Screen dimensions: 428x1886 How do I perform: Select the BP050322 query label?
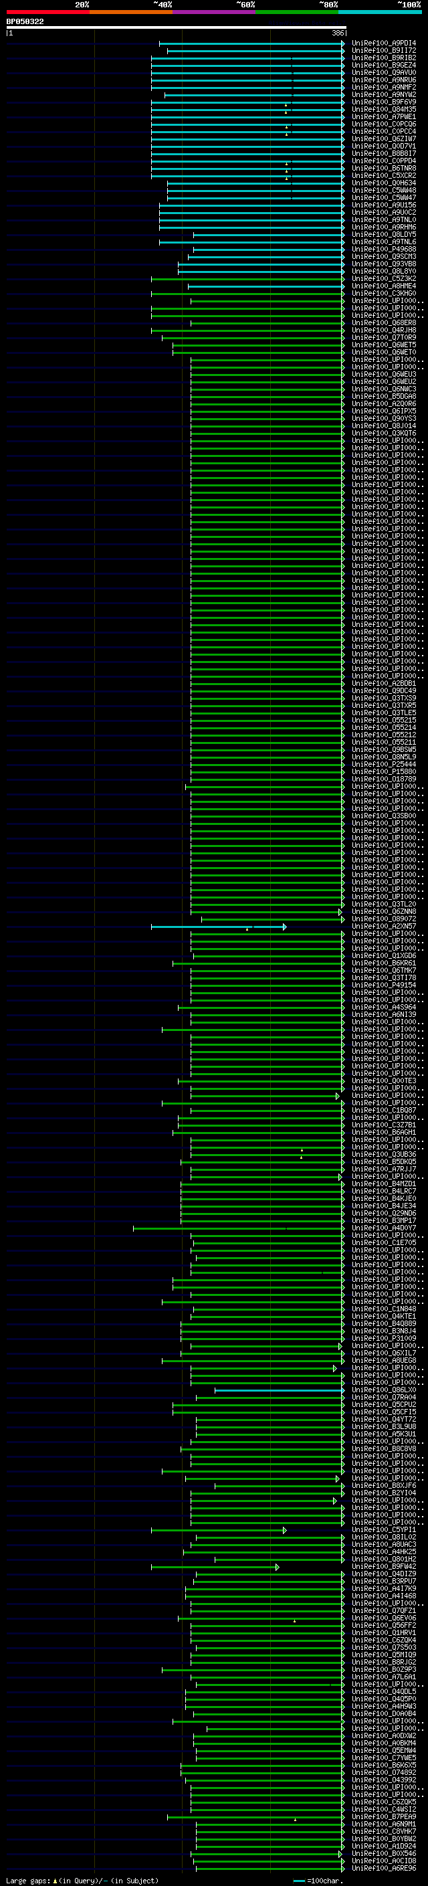coord(25,21)
